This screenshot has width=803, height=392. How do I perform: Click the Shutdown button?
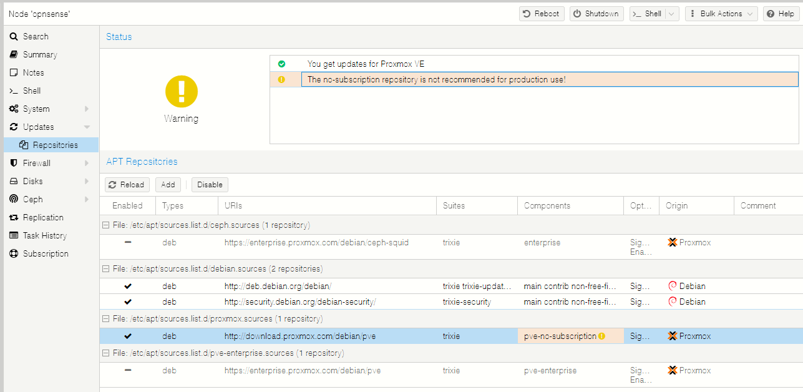596,14
